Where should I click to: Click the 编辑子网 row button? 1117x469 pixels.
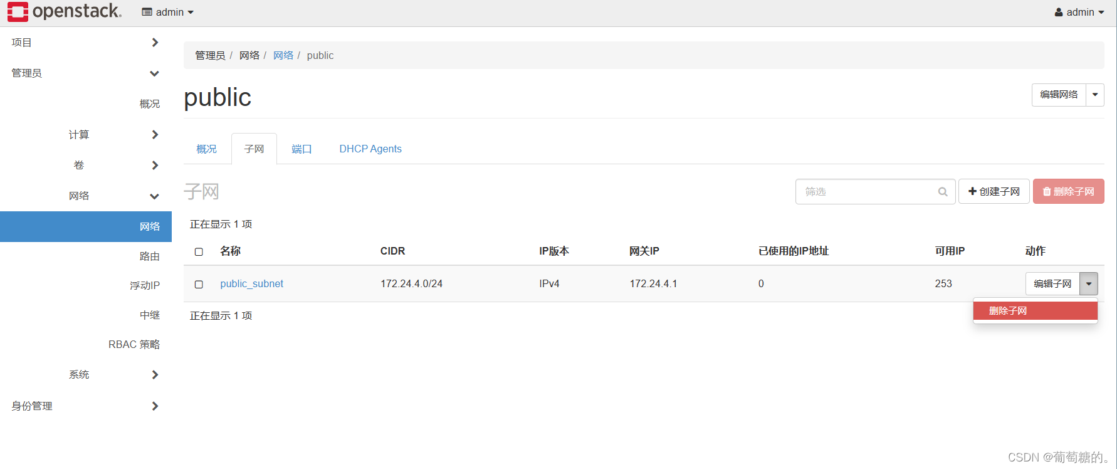pos(1052,284)
